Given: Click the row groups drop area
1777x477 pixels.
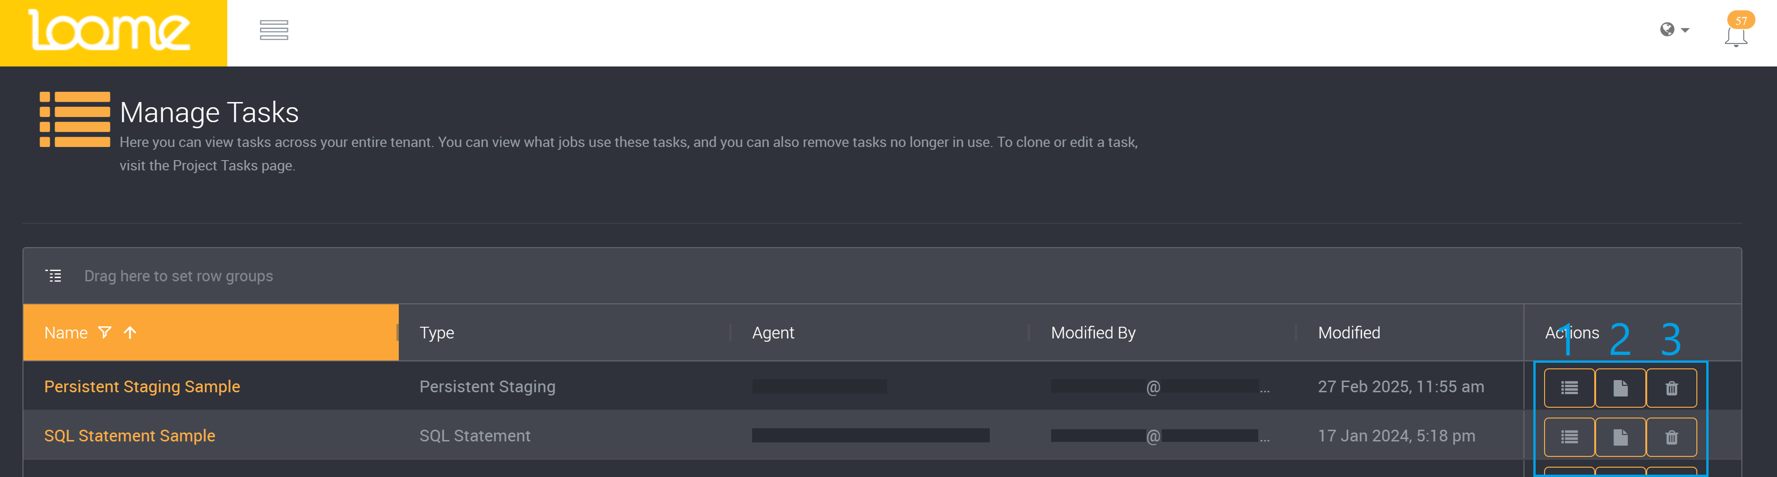Looking at the screenshot, I should tap(179, 276).
